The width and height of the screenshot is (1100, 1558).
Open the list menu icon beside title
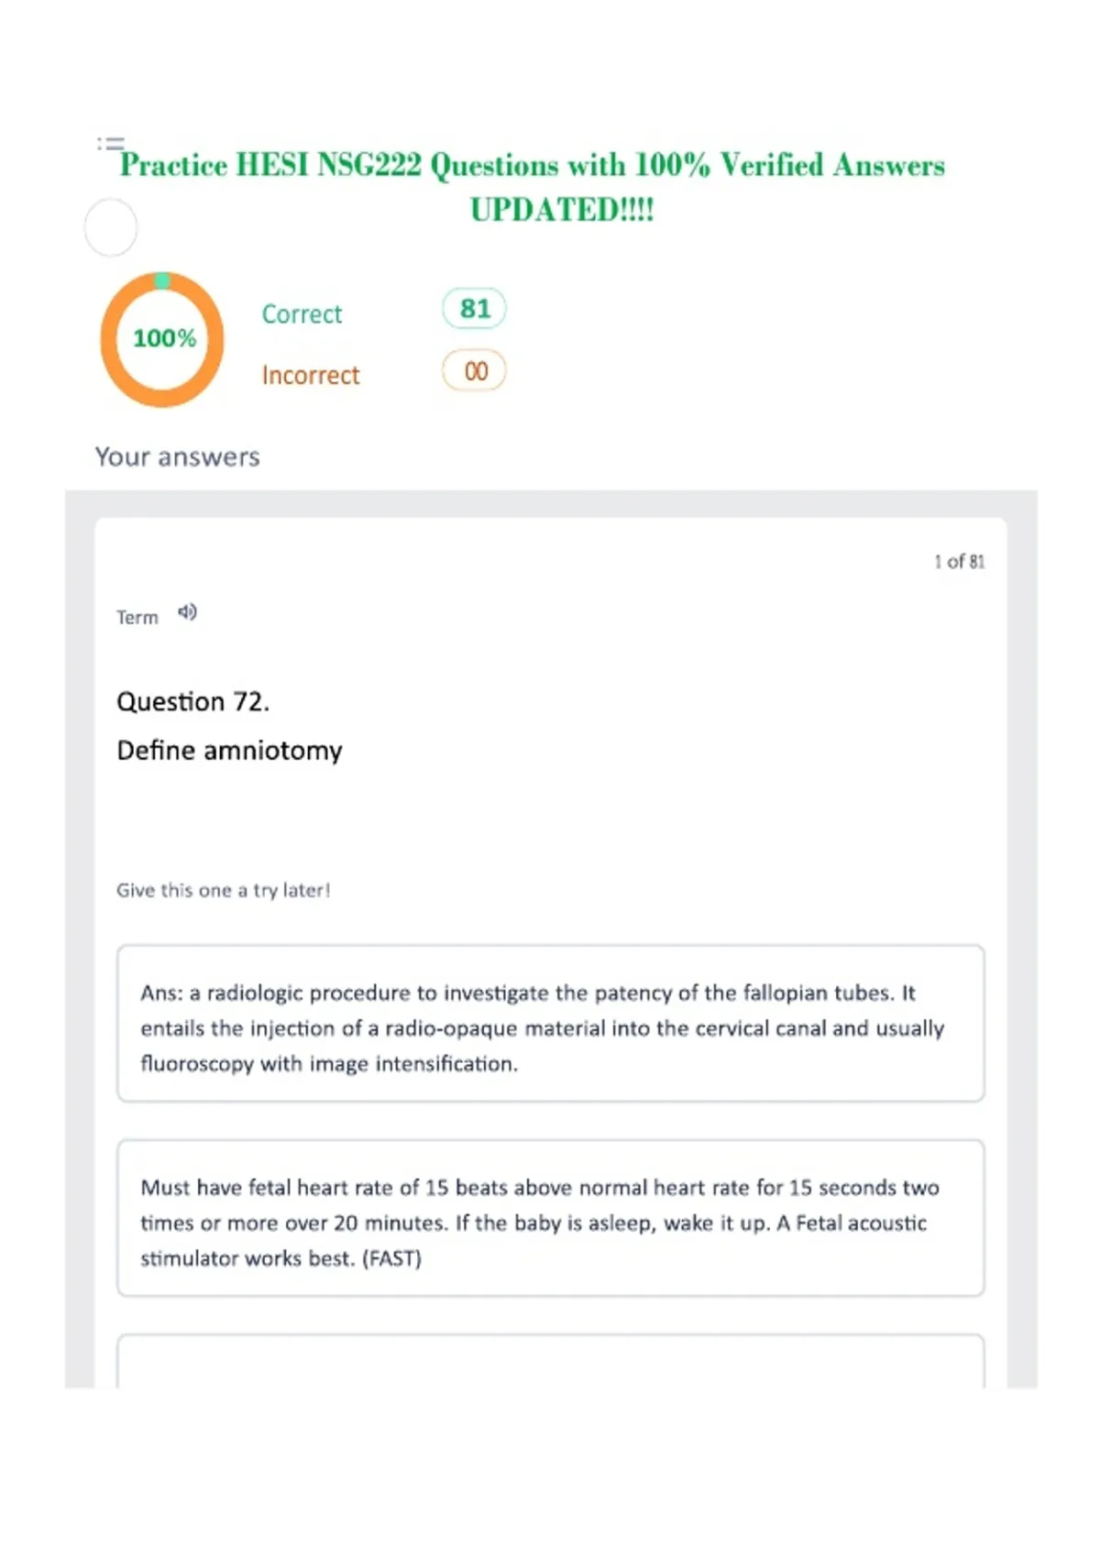tap(110, 144)
